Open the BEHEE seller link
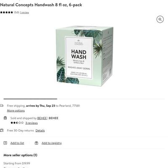This screenshot has height=168, width=168. click(x=42, y=118)
